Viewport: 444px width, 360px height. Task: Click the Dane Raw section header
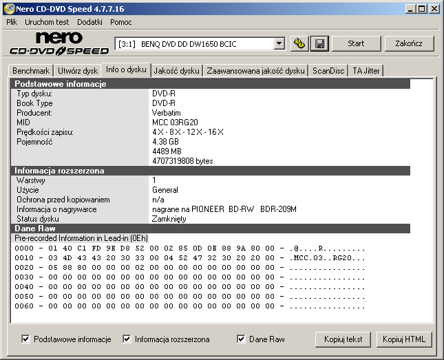[x=211, y=229]
